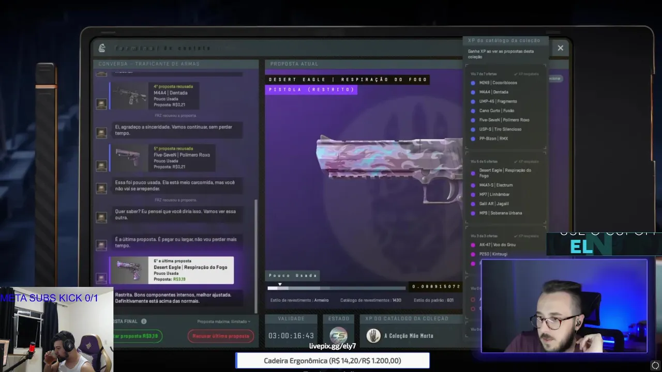Screen dimensions: 662x372
Task: Click 'PISTOLA (RESTRITO)' rarity label
Action: (311, 89)
